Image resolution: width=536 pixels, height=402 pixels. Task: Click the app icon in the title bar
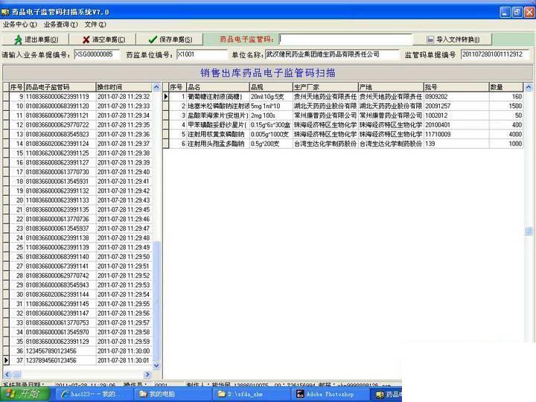[x=5, y=13]
